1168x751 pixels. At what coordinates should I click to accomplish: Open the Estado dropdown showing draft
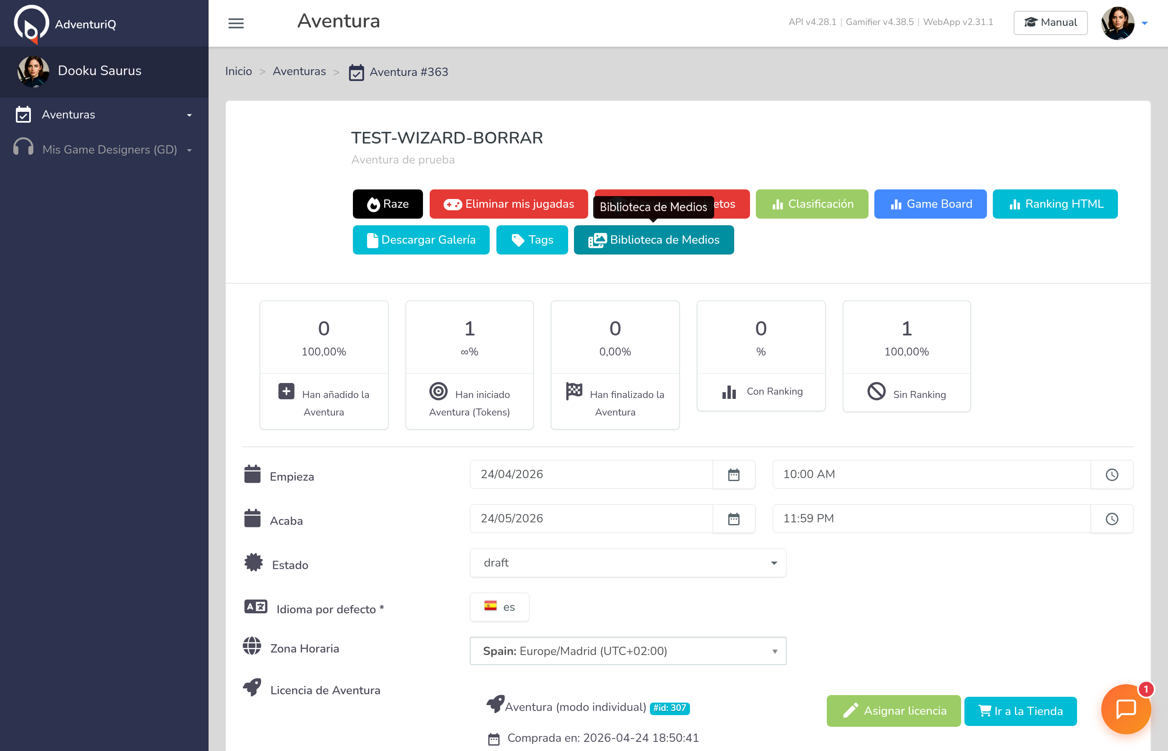click(628, 563)
